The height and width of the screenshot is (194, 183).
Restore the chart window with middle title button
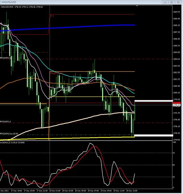pos(172,2)
